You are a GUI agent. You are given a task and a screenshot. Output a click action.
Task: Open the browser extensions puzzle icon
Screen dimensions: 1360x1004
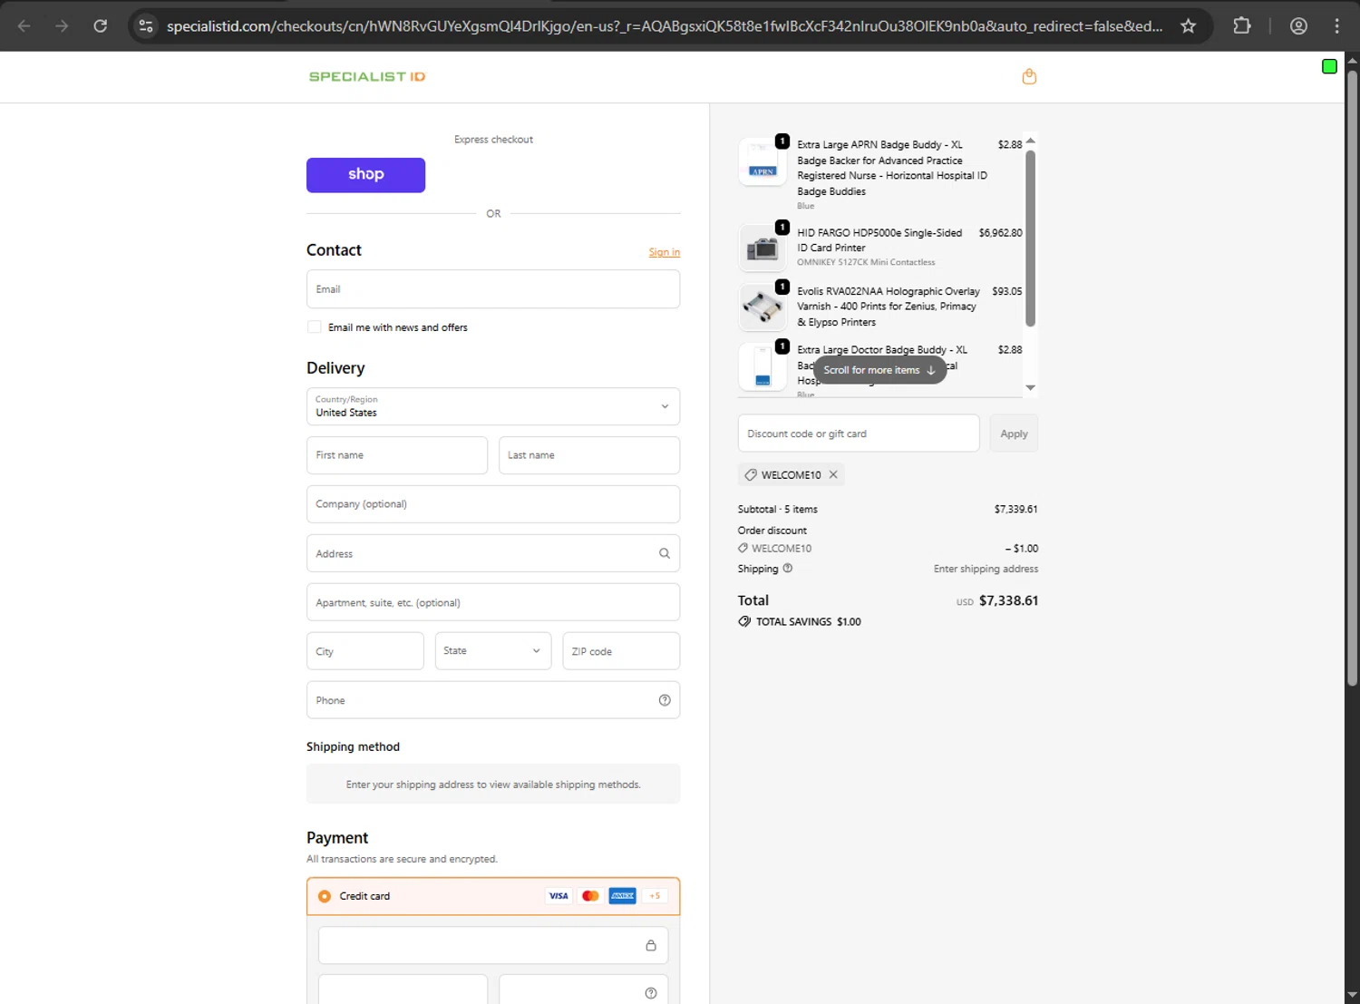1242,26
